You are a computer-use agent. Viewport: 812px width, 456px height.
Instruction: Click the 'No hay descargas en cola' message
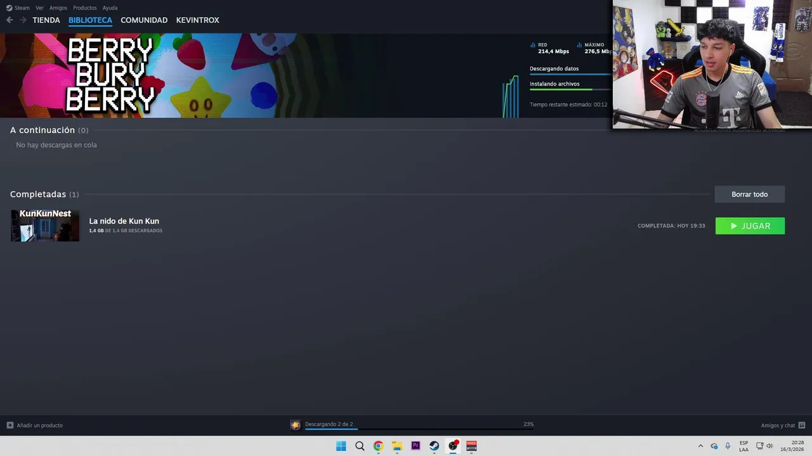coord(56,145)
